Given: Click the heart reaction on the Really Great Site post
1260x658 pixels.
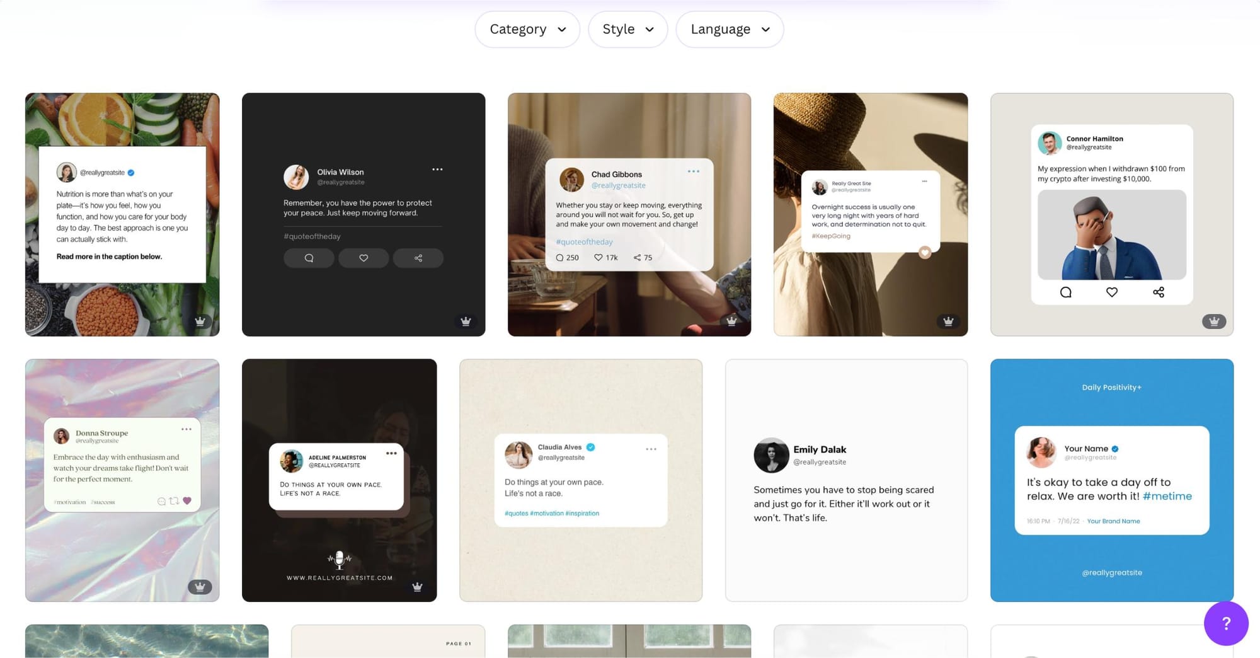Looking at the screenshot, I should [924, 252].
